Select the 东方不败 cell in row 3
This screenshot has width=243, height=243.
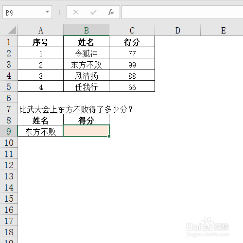[x=86, y=64]
